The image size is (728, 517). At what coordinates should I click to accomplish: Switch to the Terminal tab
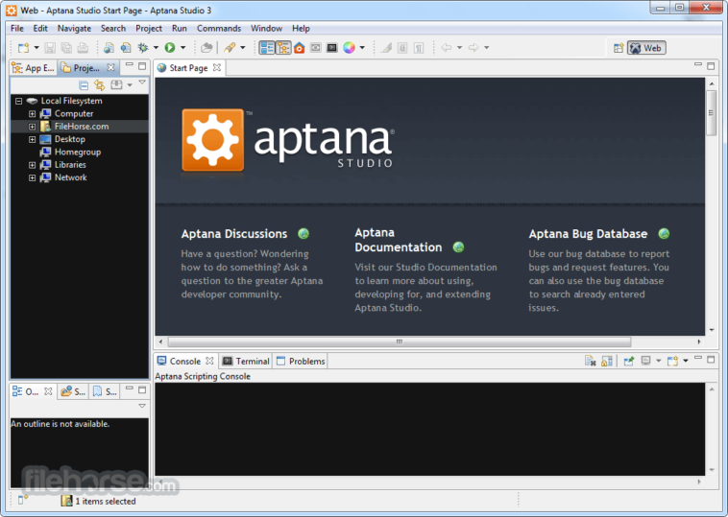252,362
